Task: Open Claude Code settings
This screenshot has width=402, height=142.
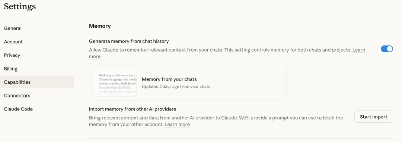Action: 18,109
